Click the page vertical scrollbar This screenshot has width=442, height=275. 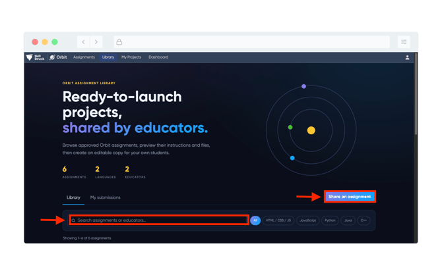416,94
